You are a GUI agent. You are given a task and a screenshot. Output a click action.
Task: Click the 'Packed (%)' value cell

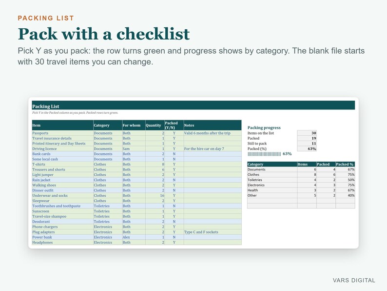pos(307,148)
